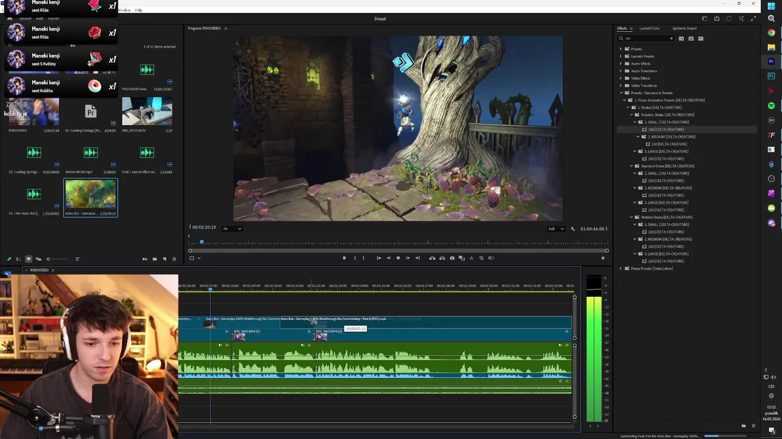
Task: Open Photoshop from the taskbar
Action: tap(771, 76)
